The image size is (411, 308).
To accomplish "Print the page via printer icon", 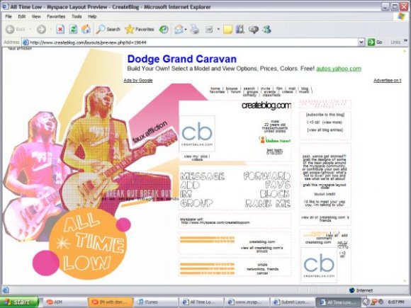I will (194, 29).
